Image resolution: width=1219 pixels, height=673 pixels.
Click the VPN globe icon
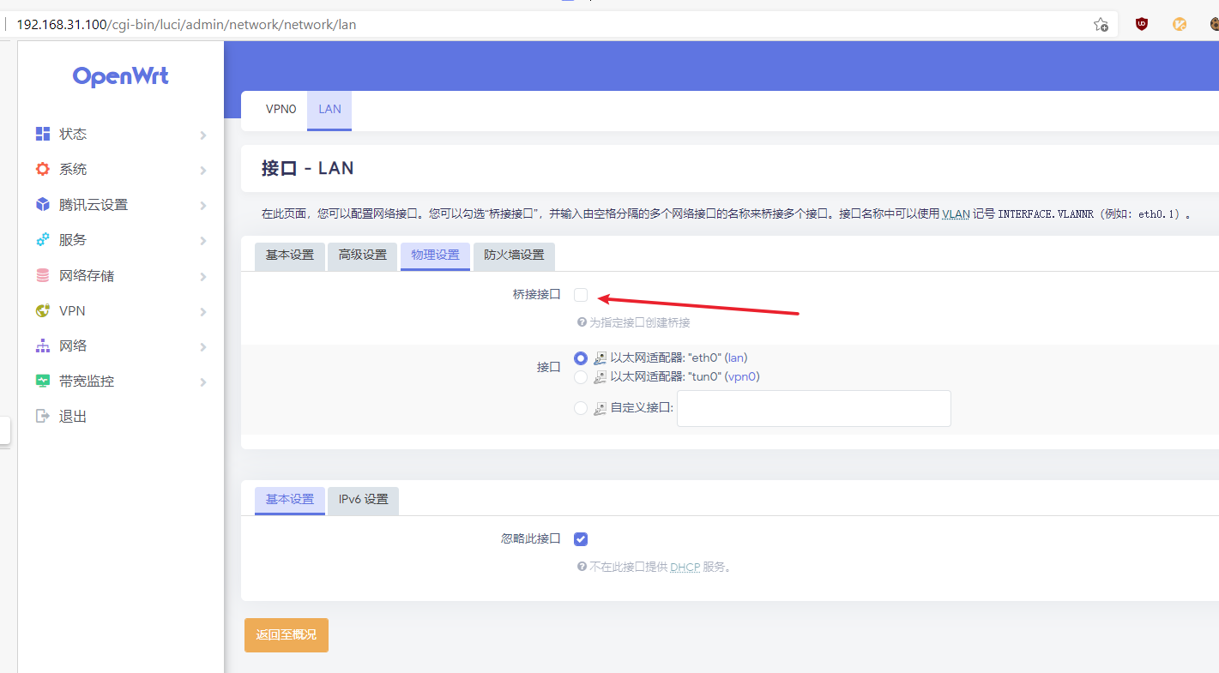point(43,310)
